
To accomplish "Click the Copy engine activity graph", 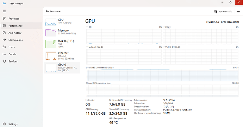I will (x=200, y=36).
